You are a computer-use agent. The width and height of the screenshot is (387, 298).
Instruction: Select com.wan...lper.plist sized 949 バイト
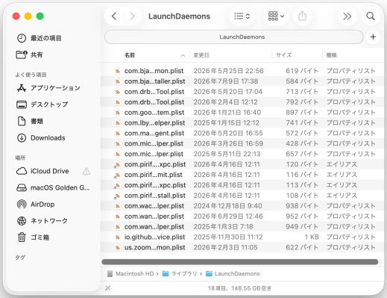pos(242,227)
